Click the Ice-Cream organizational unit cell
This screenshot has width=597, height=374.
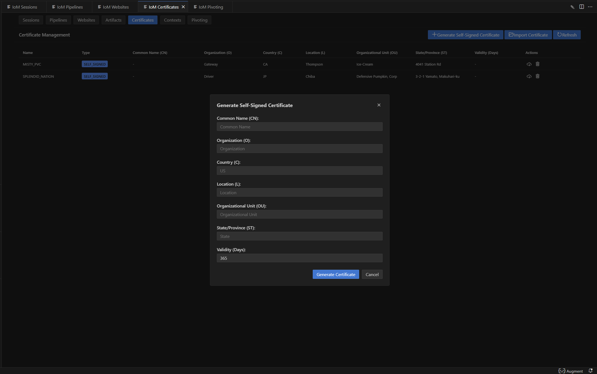(365, 64)
